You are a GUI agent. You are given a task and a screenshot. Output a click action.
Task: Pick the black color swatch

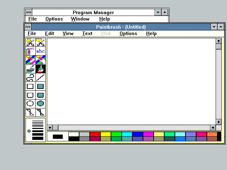74,139
